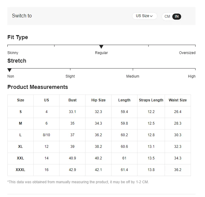Click the Fit Type triangle marker
The height and width of the screenshot is (197, 205).
[101, 47]
